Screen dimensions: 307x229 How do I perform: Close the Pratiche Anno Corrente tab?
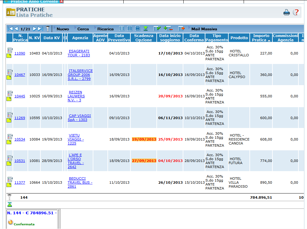point(61,1)
